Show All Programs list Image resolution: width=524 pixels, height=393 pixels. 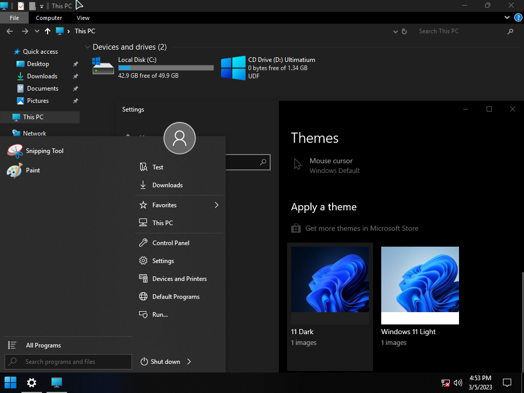[x=34, y=345]
